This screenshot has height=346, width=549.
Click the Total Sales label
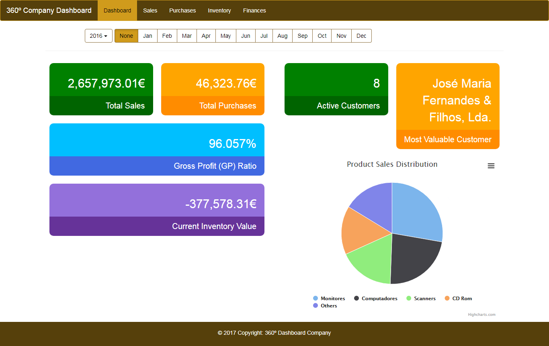(125, 106)
